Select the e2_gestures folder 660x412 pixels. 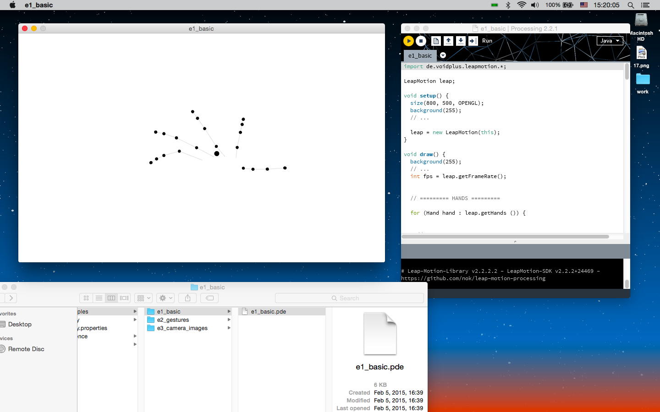click(x=173, y=320)
